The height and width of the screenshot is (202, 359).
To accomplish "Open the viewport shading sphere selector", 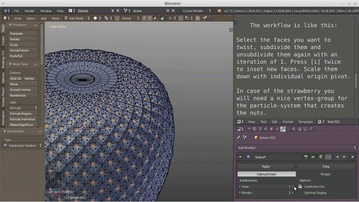I will click(97, 19).
